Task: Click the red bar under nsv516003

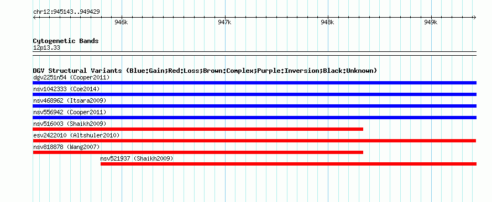Action: 198,129
